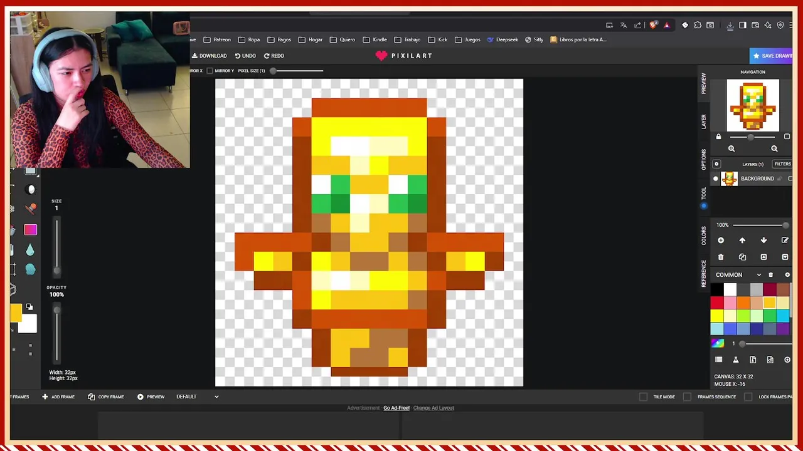Select the smudge blob tool
This screenshot has width=803, height=451.
pos(30,269)
